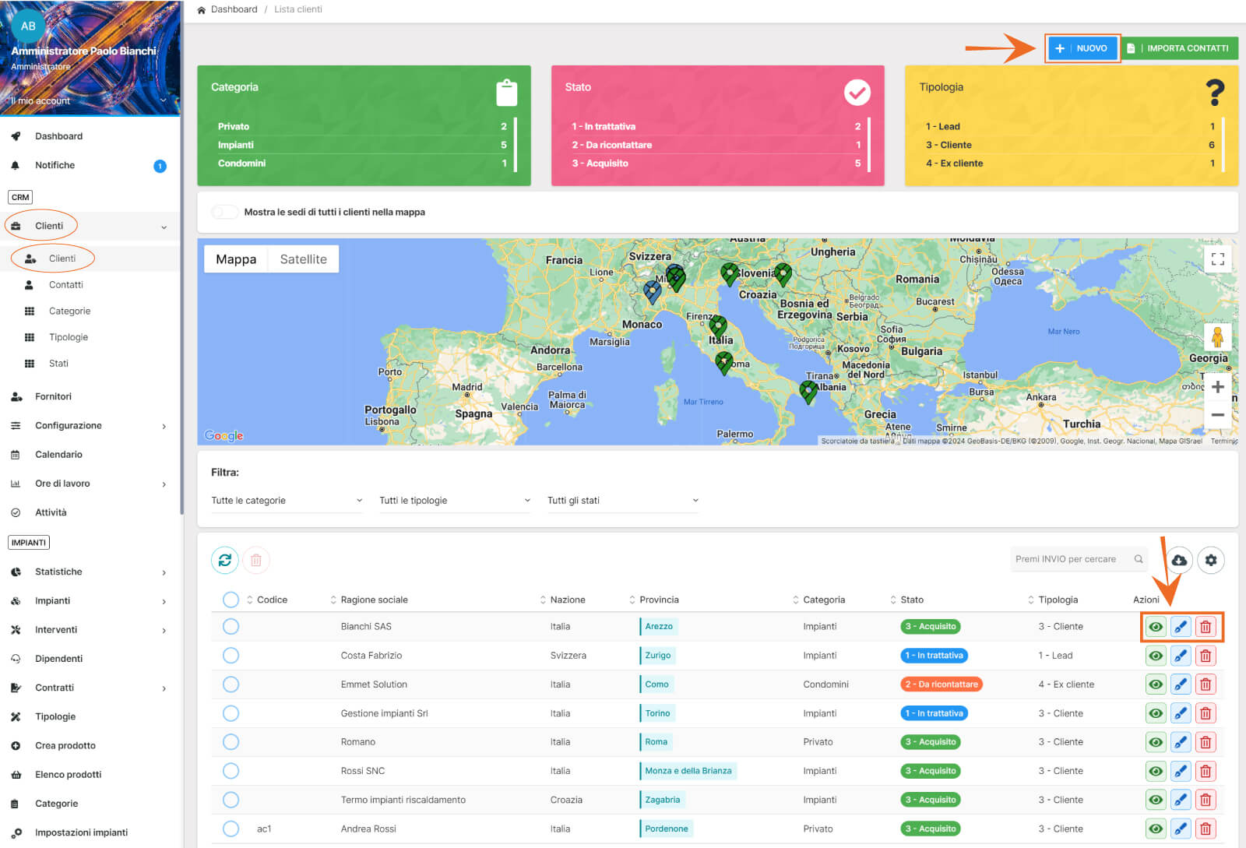Delete the Emmet Solution client row
The width and height of the screenshot is (1246, 848).
(1206, 684)
